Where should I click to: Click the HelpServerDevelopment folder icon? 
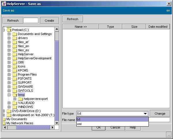tap(15, 58)
